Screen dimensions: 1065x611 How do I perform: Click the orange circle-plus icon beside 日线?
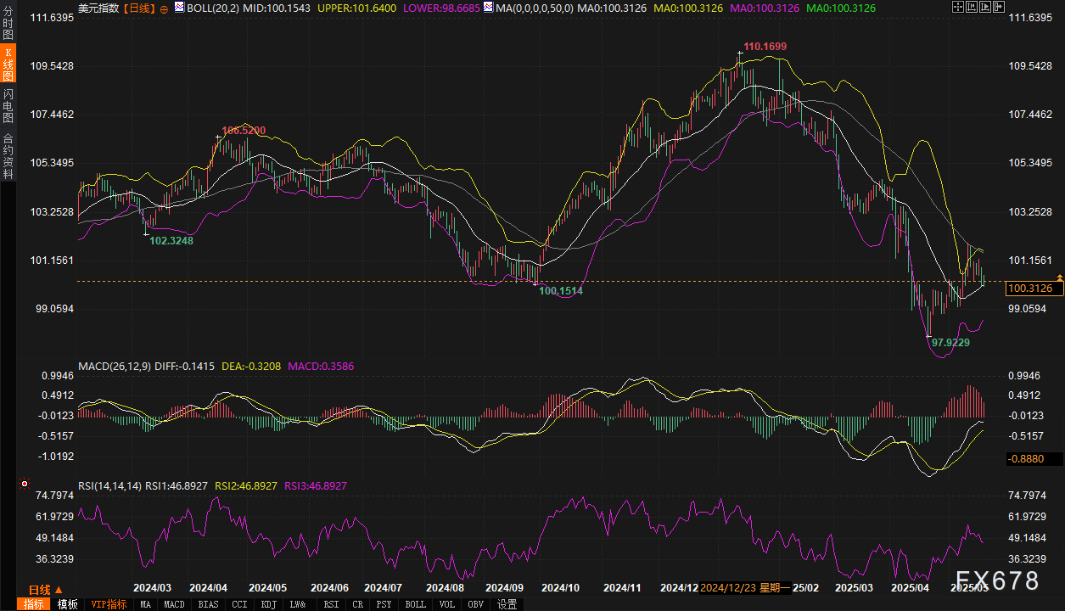[164, 8]
